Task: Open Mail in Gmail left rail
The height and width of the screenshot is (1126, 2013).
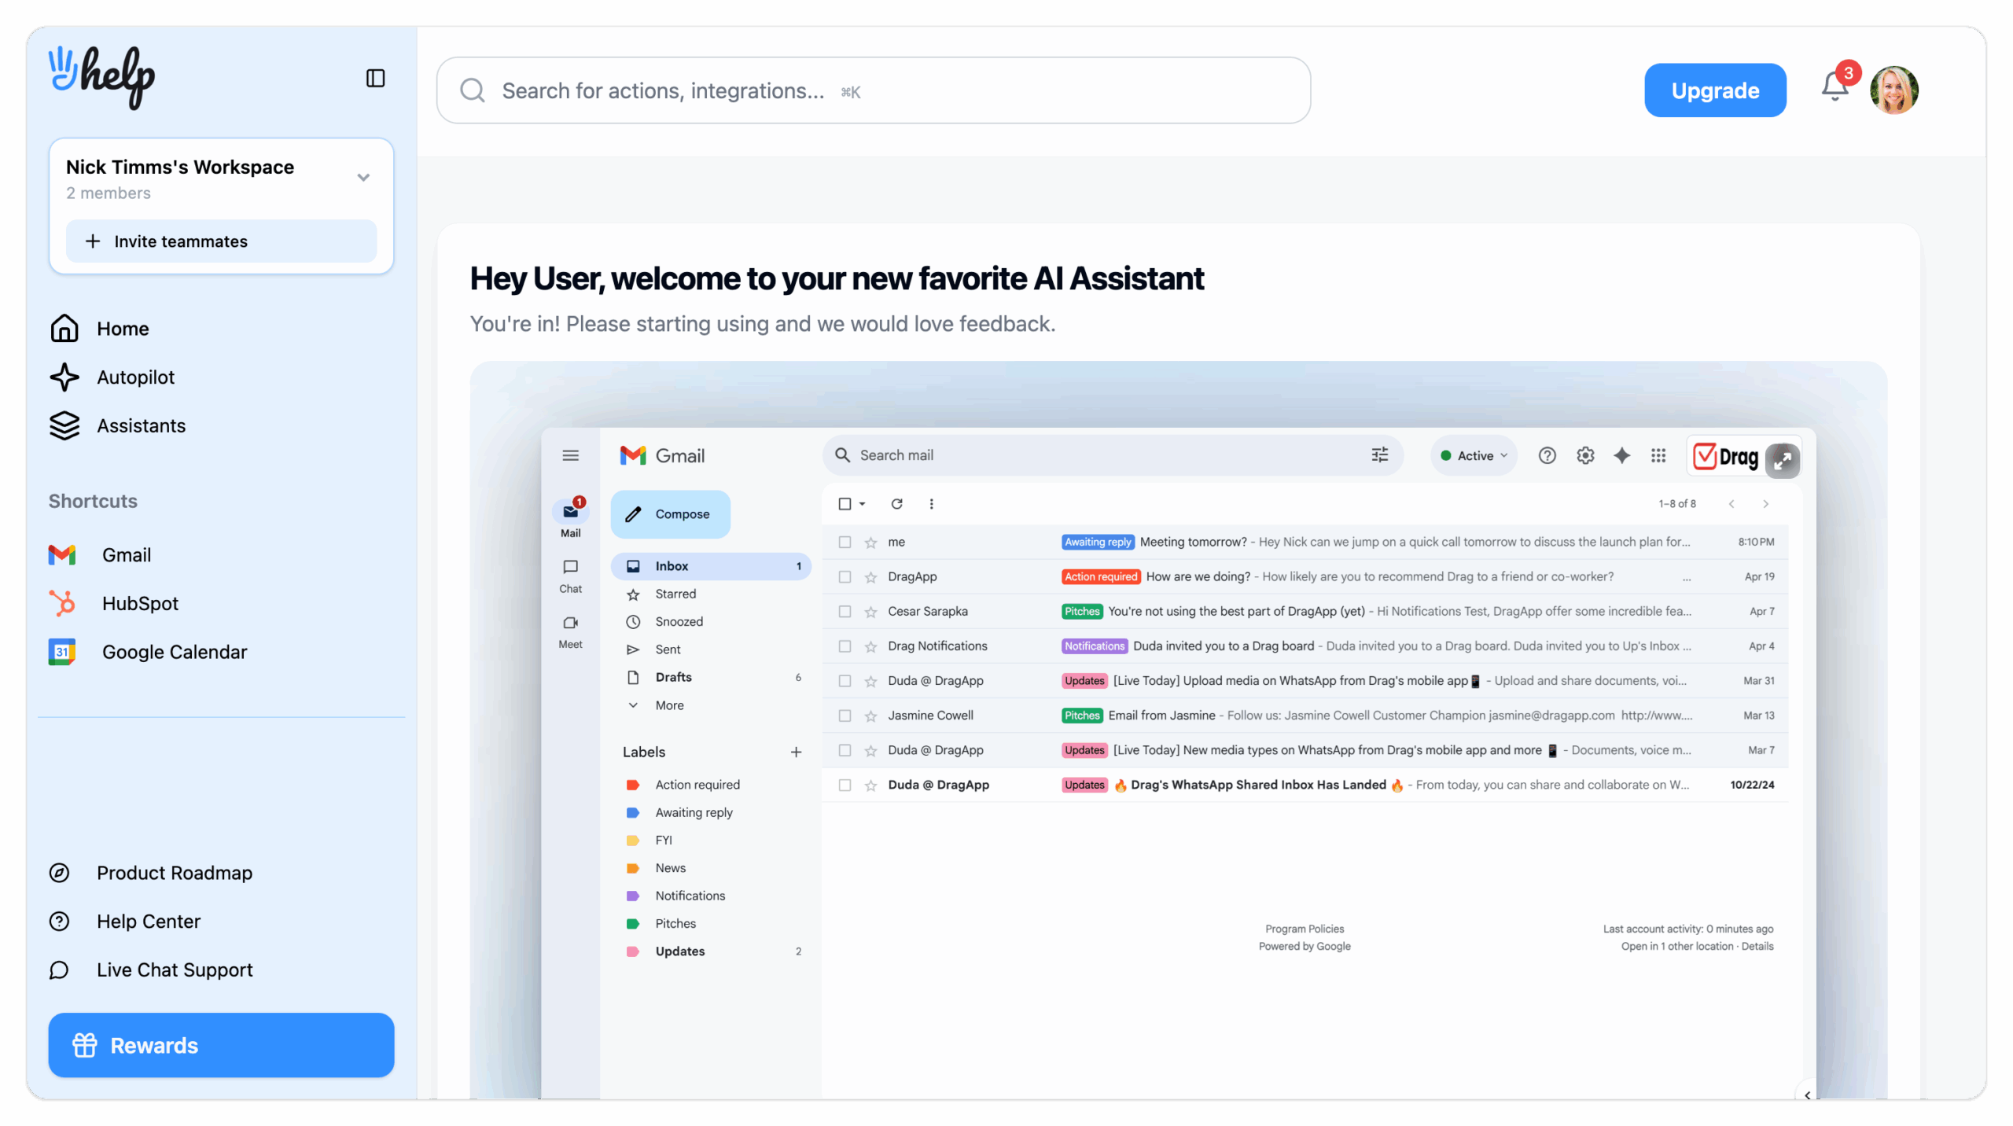Action: (571, 519)
